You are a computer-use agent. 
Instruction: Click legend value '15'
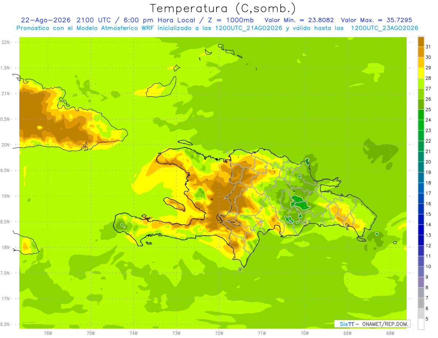[x=428, y=214]
